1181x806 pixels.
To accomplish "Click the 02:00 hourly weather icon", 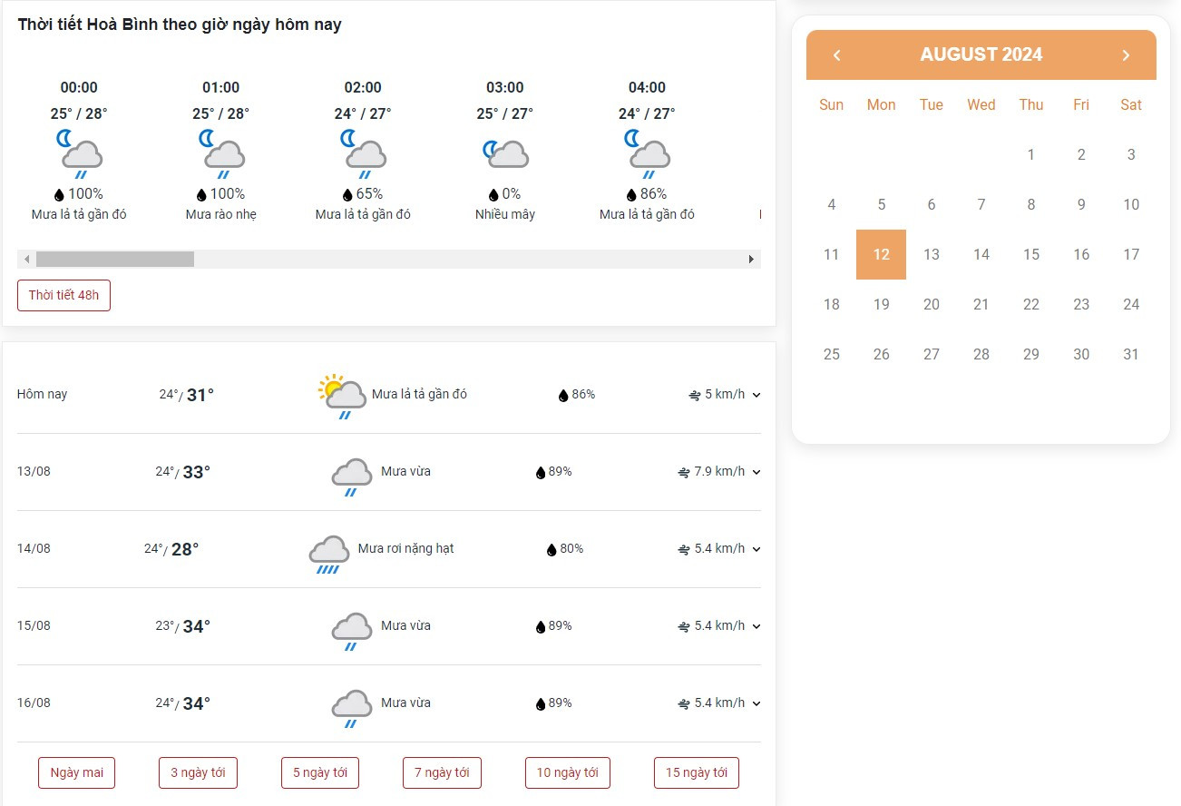I will (363, 153).
